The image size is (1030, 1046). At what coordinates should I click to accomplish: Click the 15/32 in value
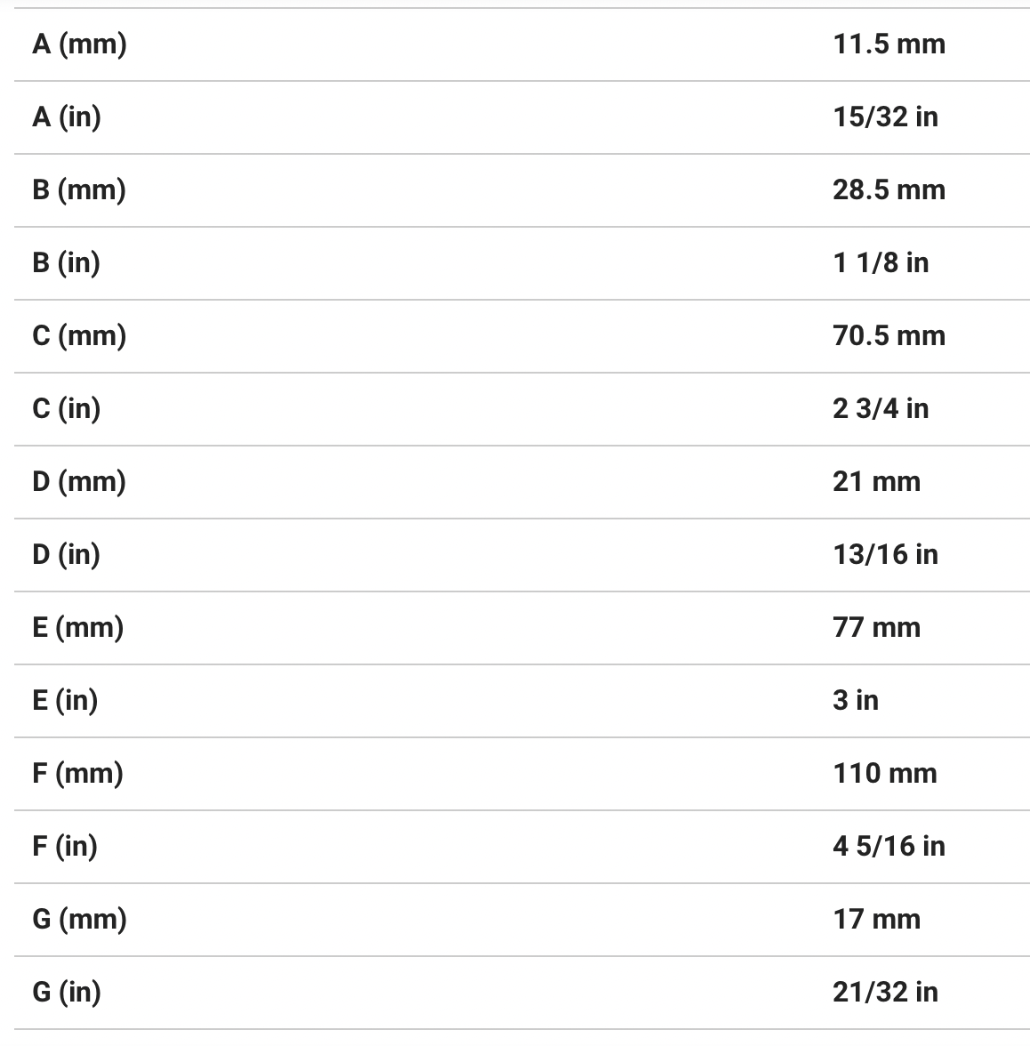(885, 117)
